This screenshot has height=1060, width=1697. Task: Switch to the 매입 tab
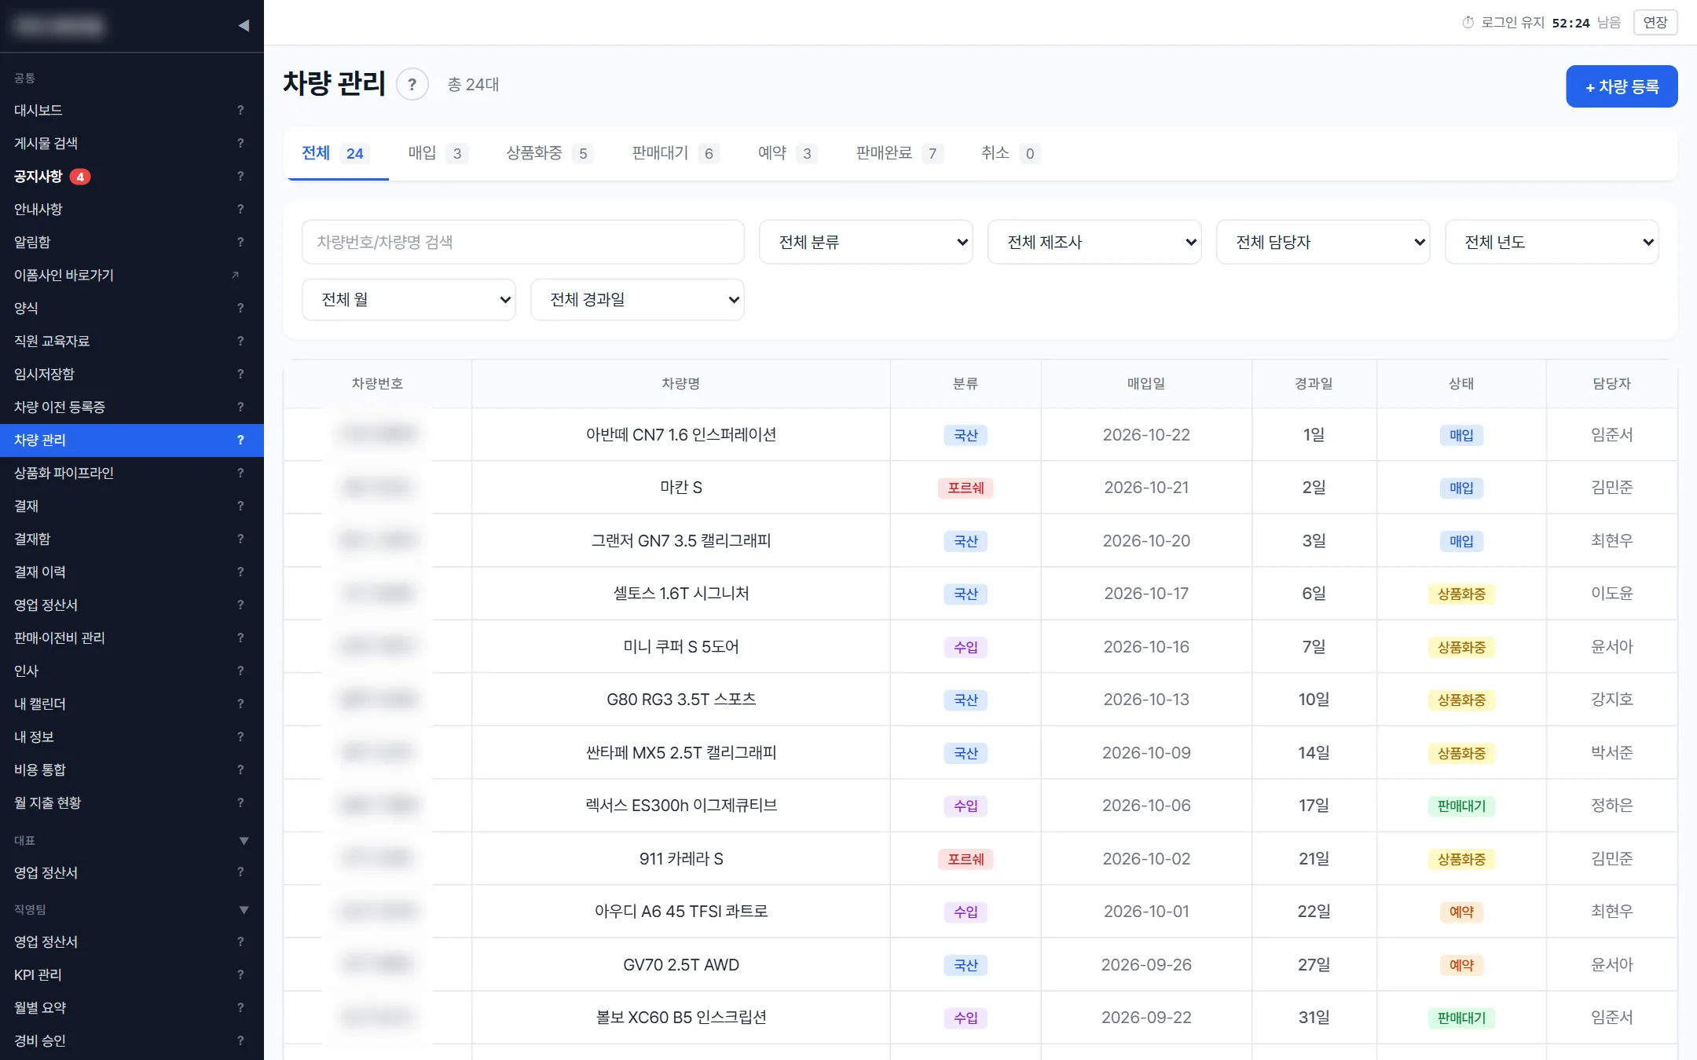coord(438,153)
